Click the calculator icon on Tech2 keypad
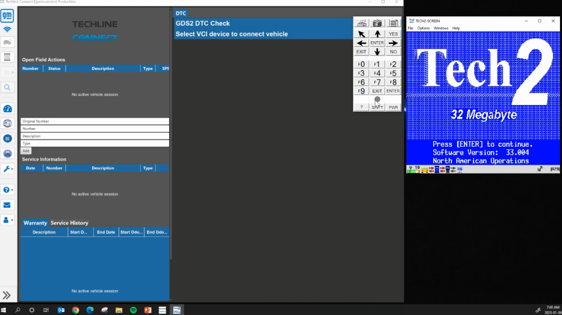 (x=393, y=23)
